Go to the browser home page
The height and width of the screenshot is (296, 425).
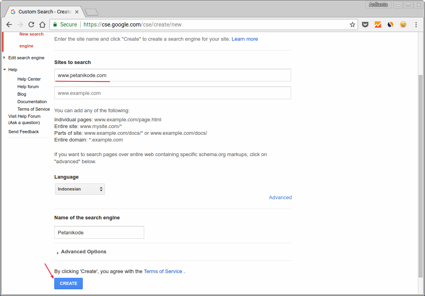tap(42, 24)
